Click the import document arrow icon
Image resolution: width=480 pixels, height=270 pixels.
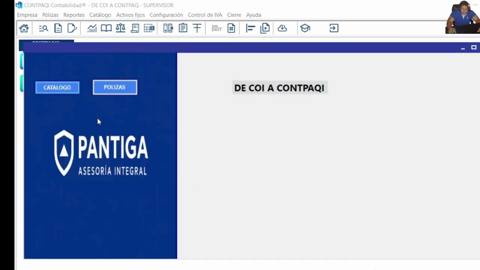pyautogui.click(x=265, y=28)
